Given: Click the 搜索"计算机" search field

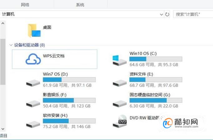Looking at the screenshot, I should click(193, 14).
